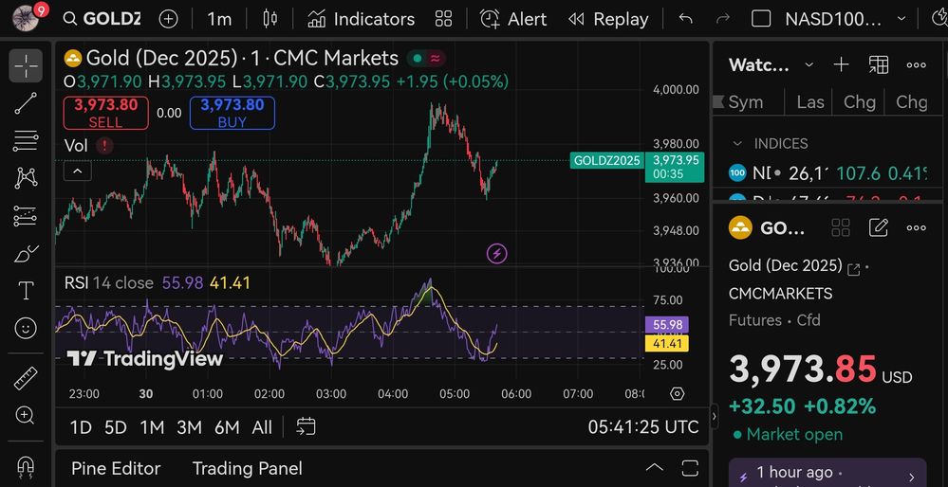Collapse the right sidebar with the arrow handle
948x487 pixels.
point(715,416)
